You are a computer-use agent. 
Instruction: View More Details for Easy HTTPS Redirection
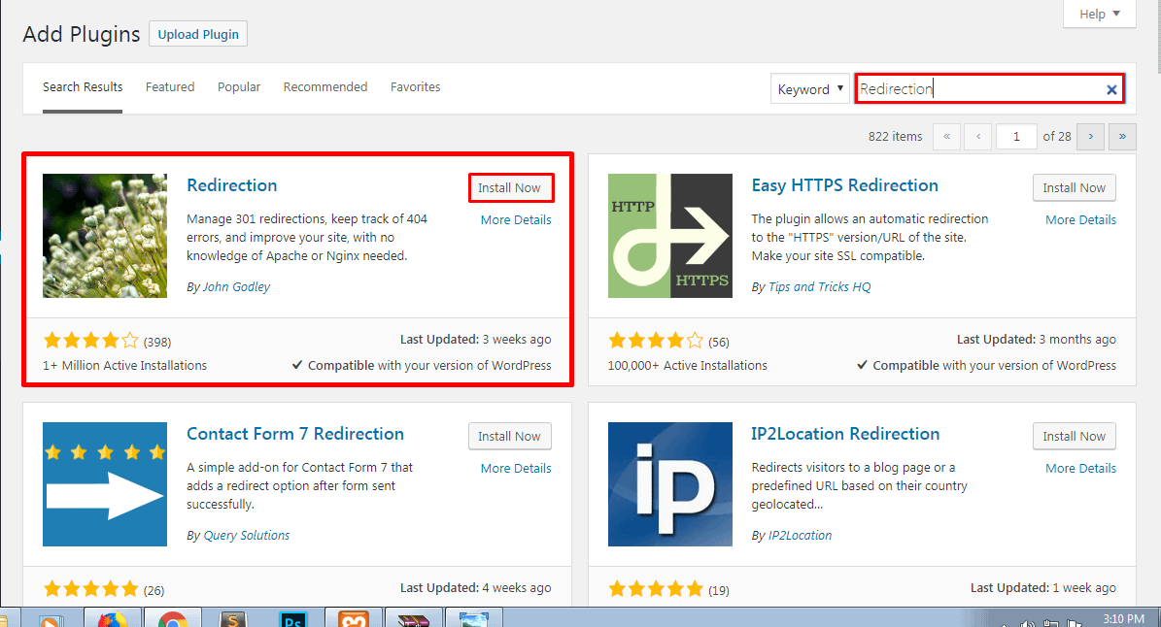point(1081,219)
